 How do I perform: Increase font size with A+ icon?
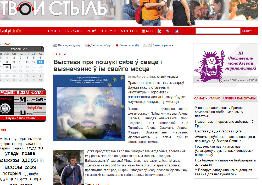(145, 45)
